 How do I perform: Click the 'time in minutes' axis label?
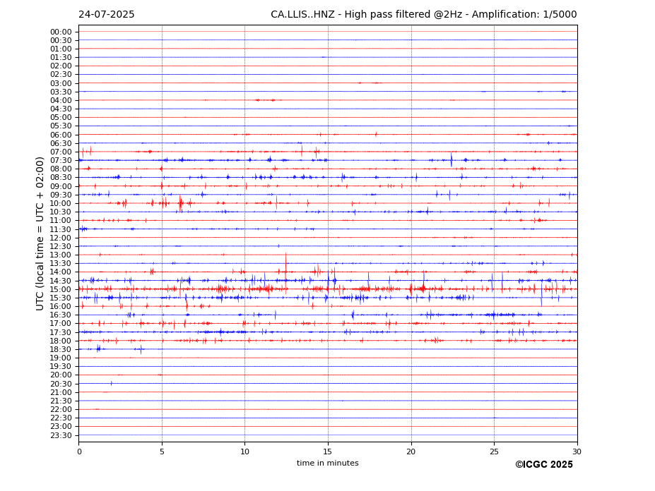[328, 463]
